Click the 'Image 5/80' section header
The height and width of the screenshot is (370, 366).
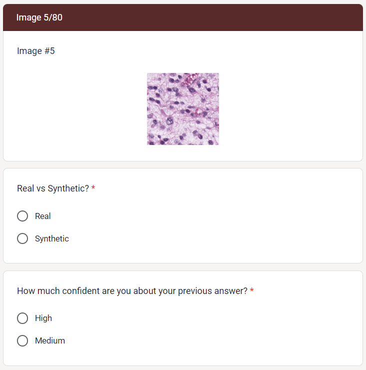pos(39,17)
